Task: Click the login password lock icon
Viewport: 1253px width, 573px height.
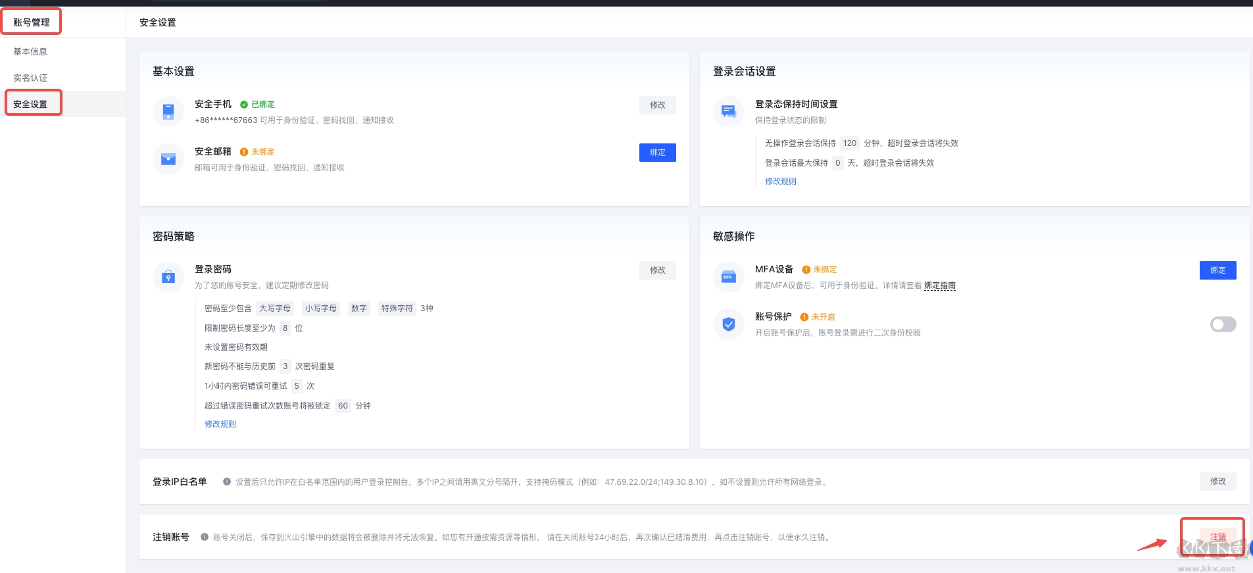Action: click(168, 277)
